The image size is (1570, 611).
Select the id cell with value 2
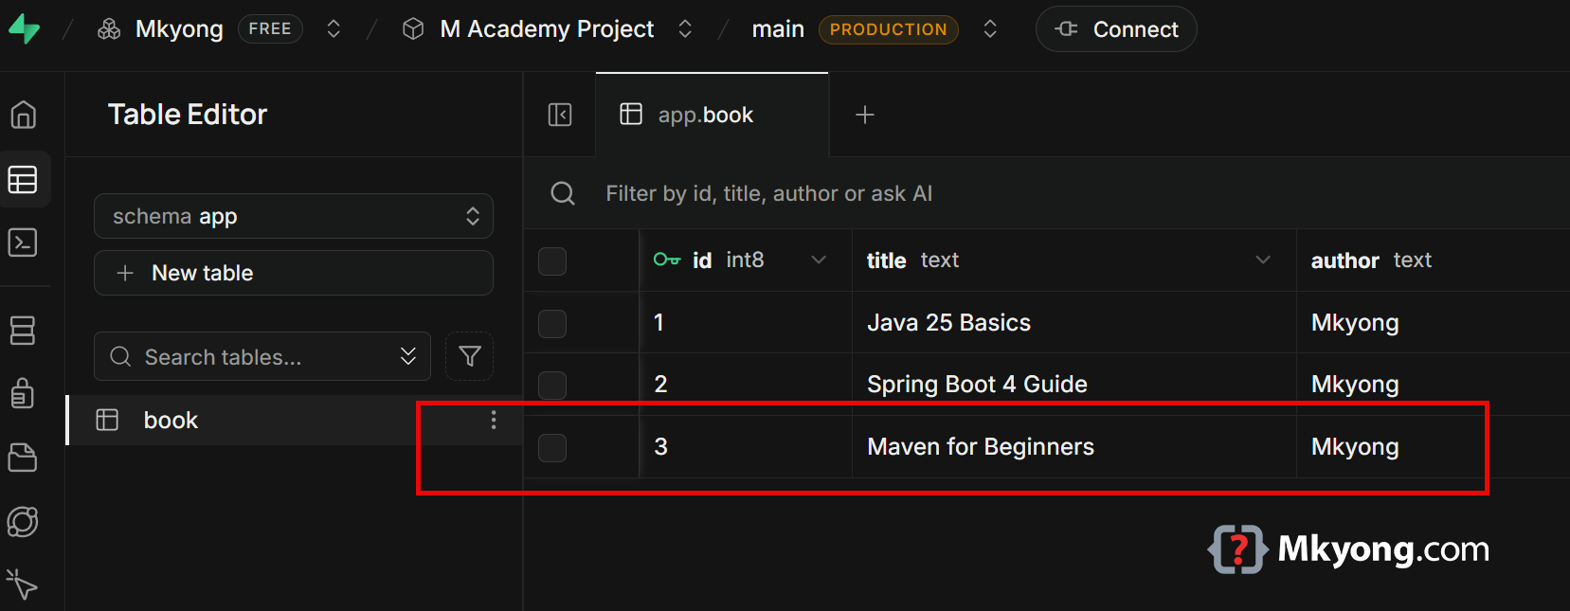tap(746, 385)
